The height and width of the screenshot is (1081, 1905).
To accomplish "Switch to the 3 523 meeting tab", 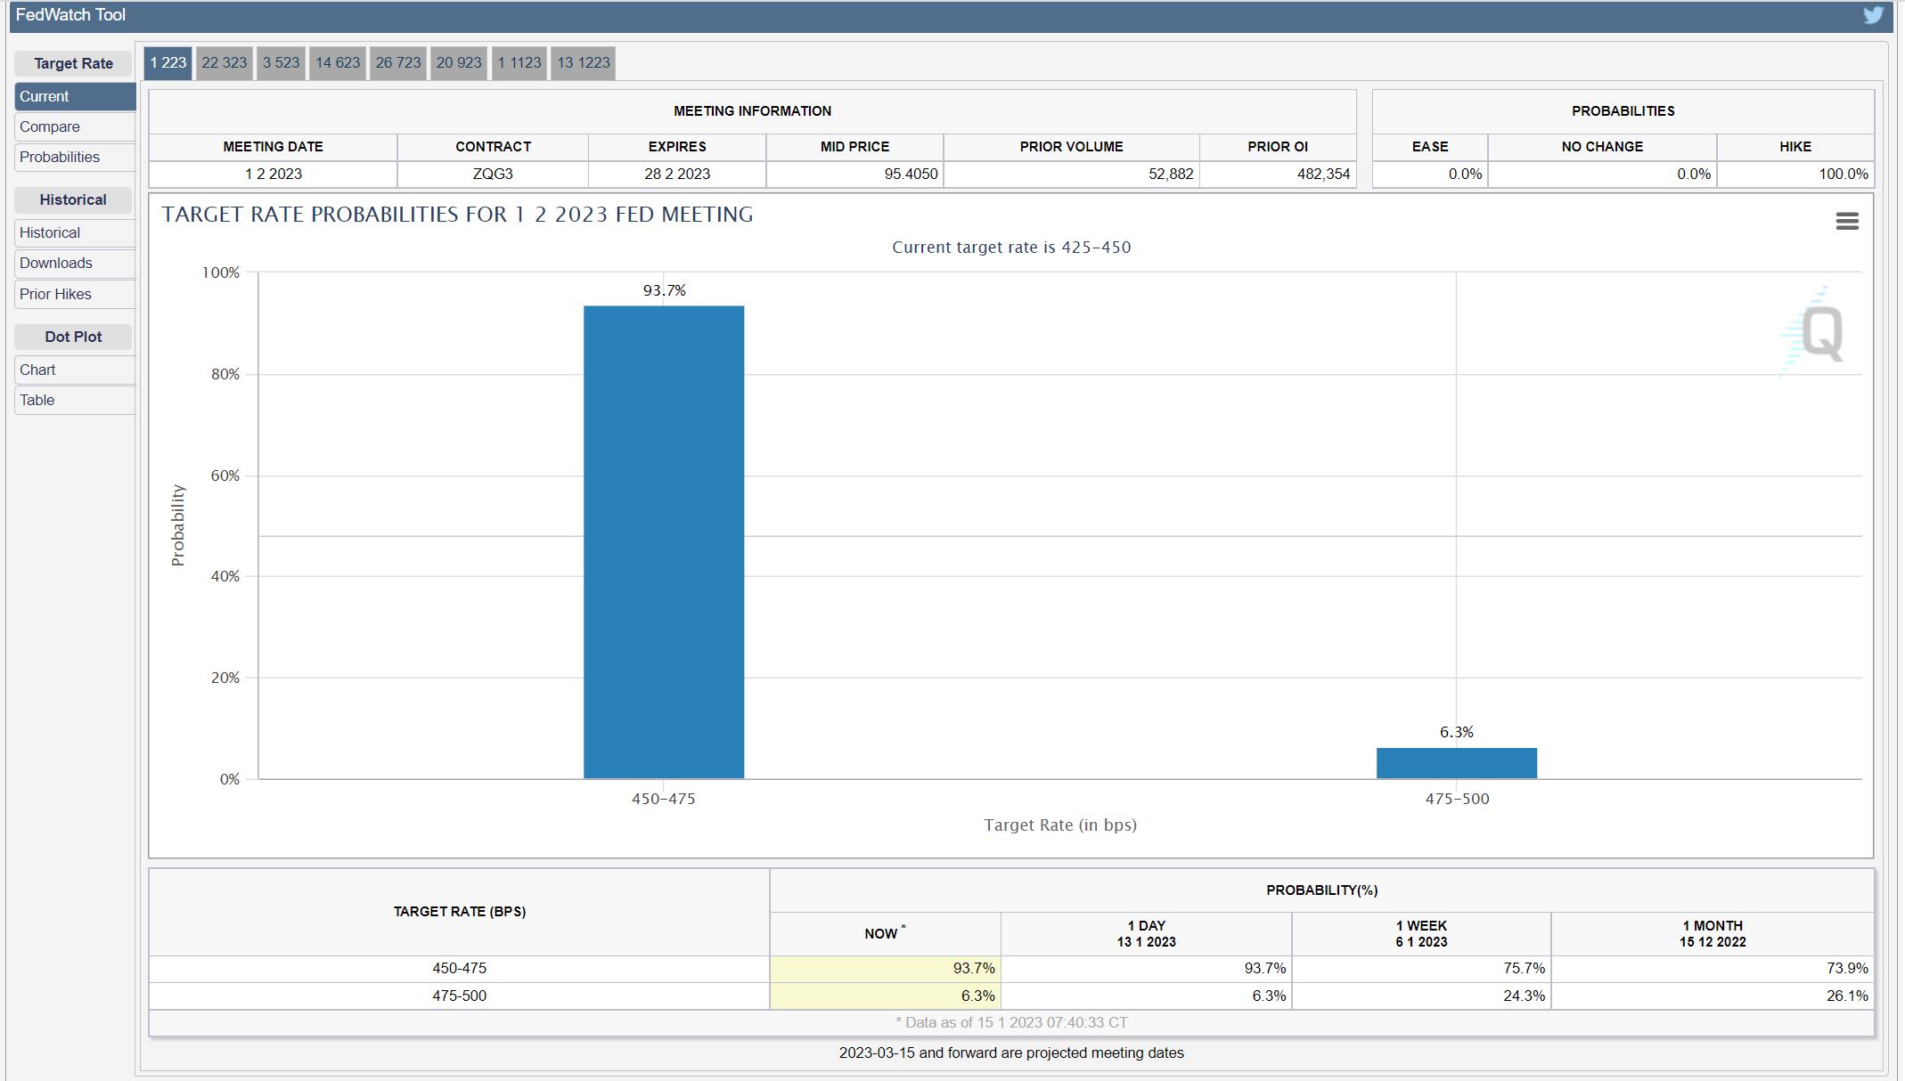I will click(x=281, y=62).
